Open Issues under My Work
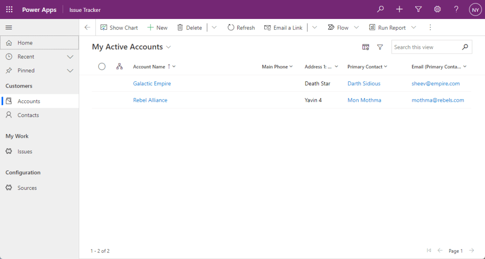 point(25,152)
